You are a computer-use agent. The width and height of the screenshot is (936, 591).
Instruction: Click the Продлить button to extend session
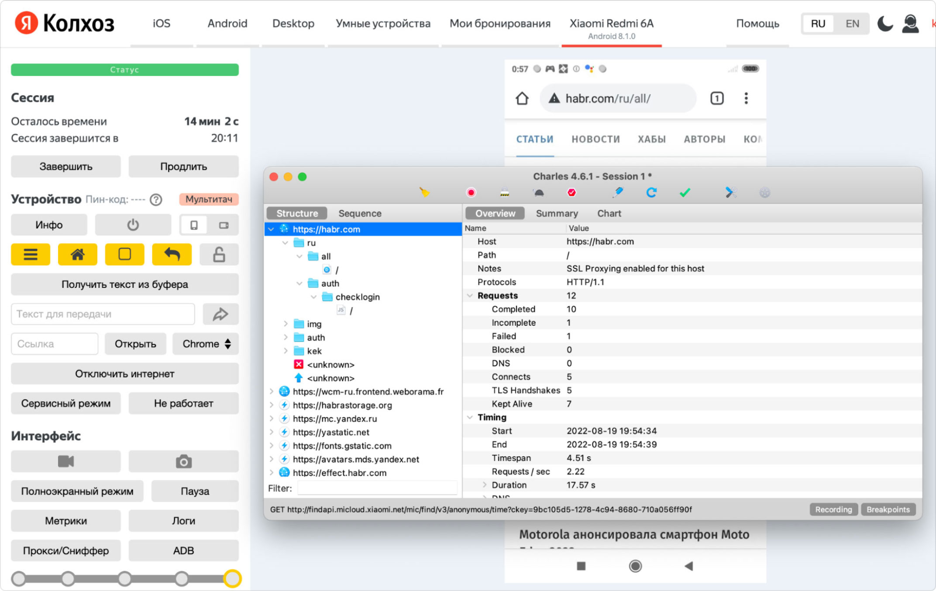(183, 167)
